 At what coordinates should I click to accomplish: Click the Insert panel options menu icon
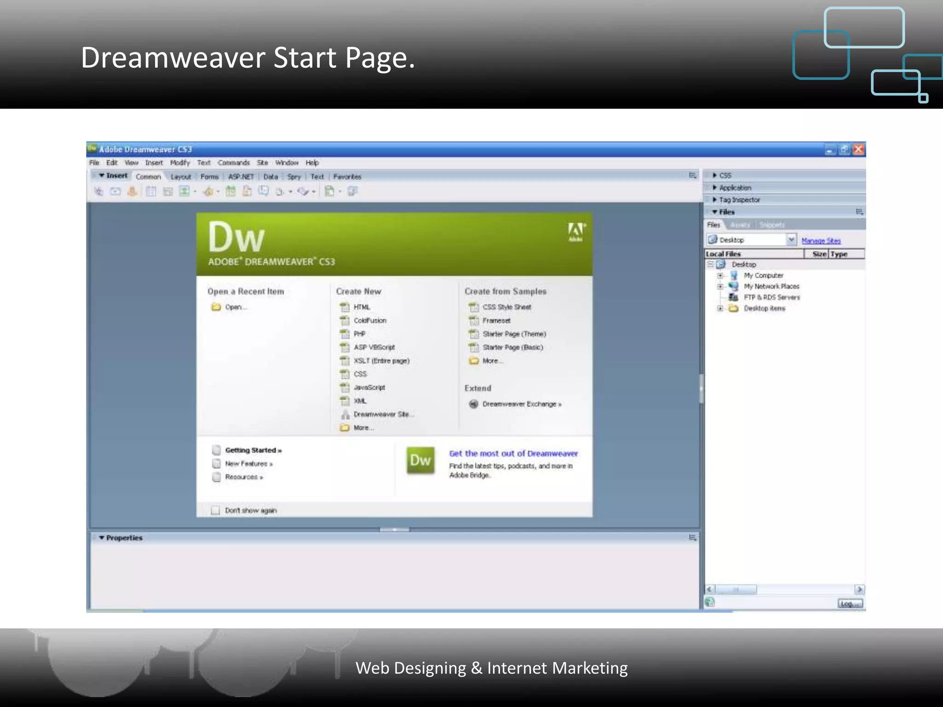tap(693, 175)
